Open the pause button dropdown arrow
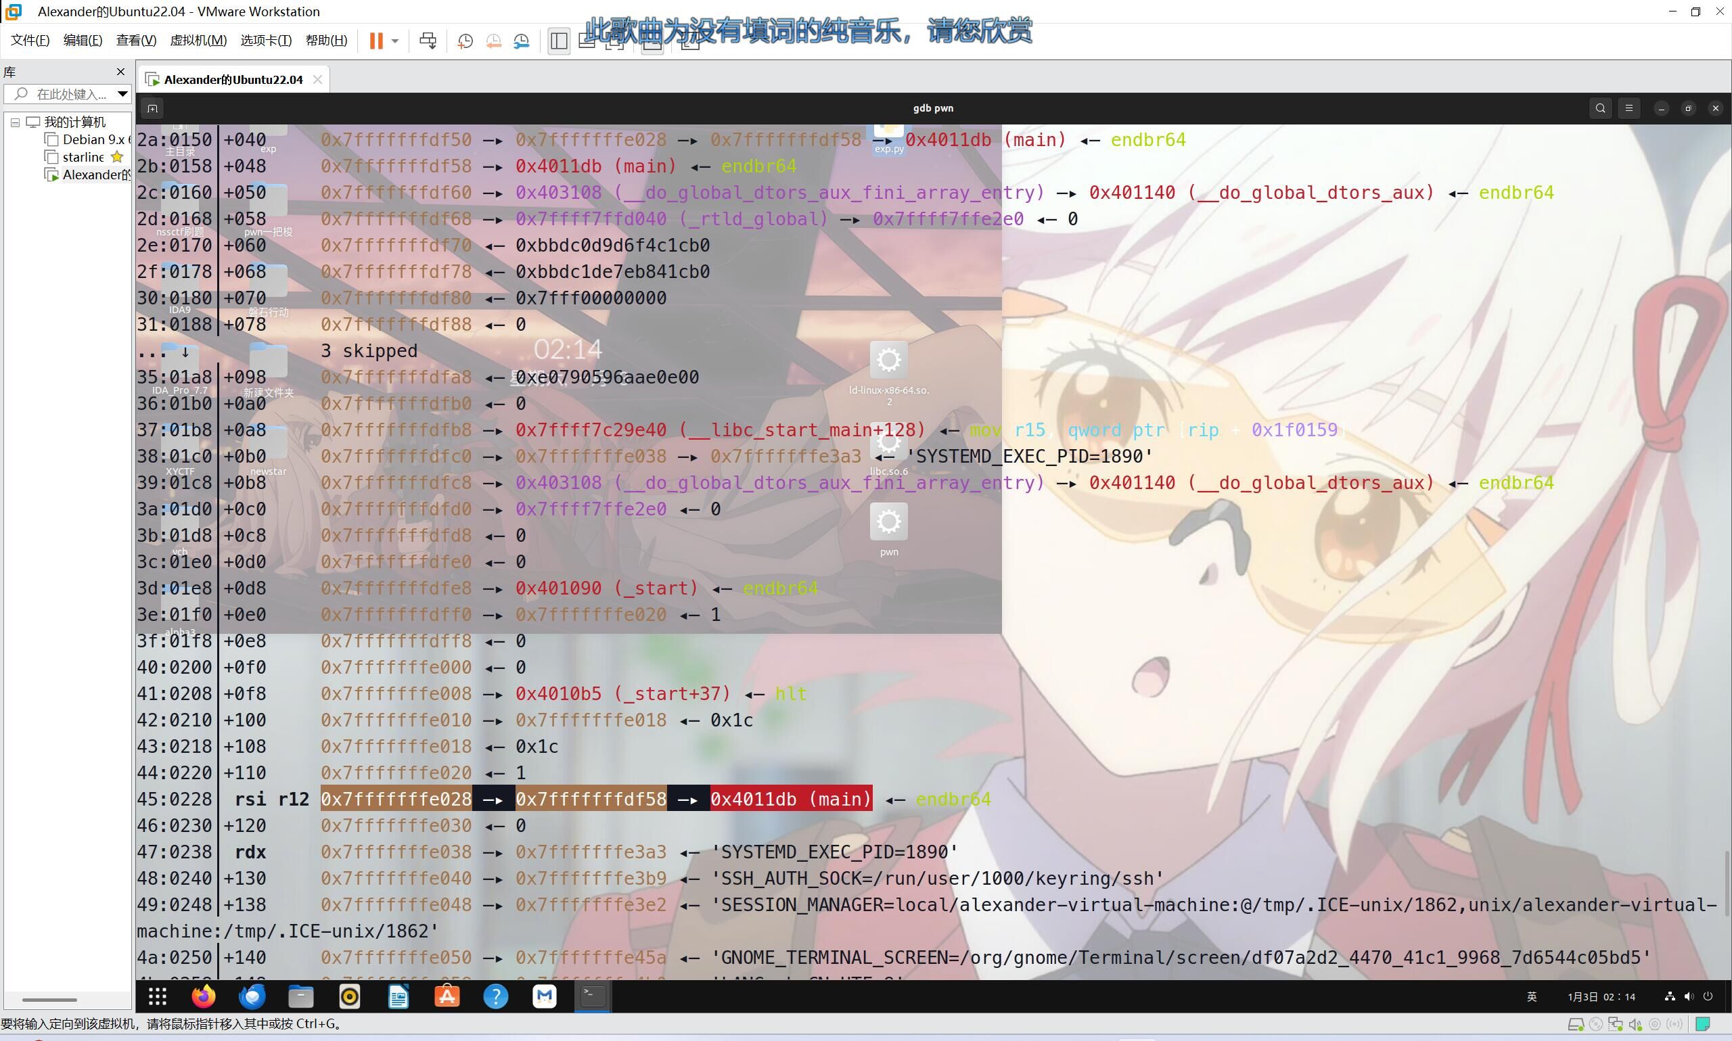The image size is (1732, 1041). pyautogui.click(x=394, y=41)
